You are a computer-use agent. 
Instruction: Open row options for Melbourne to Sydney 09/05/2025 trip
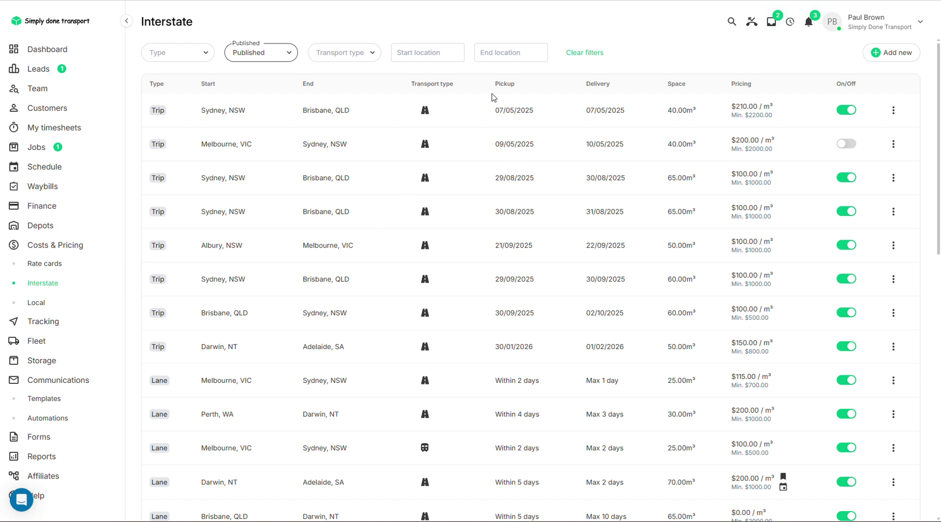[893, 144]
